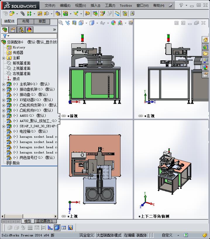Toggle view link in 前视 viewport
The width and height of the screenshot is (210, 239).
pos(64,116)
